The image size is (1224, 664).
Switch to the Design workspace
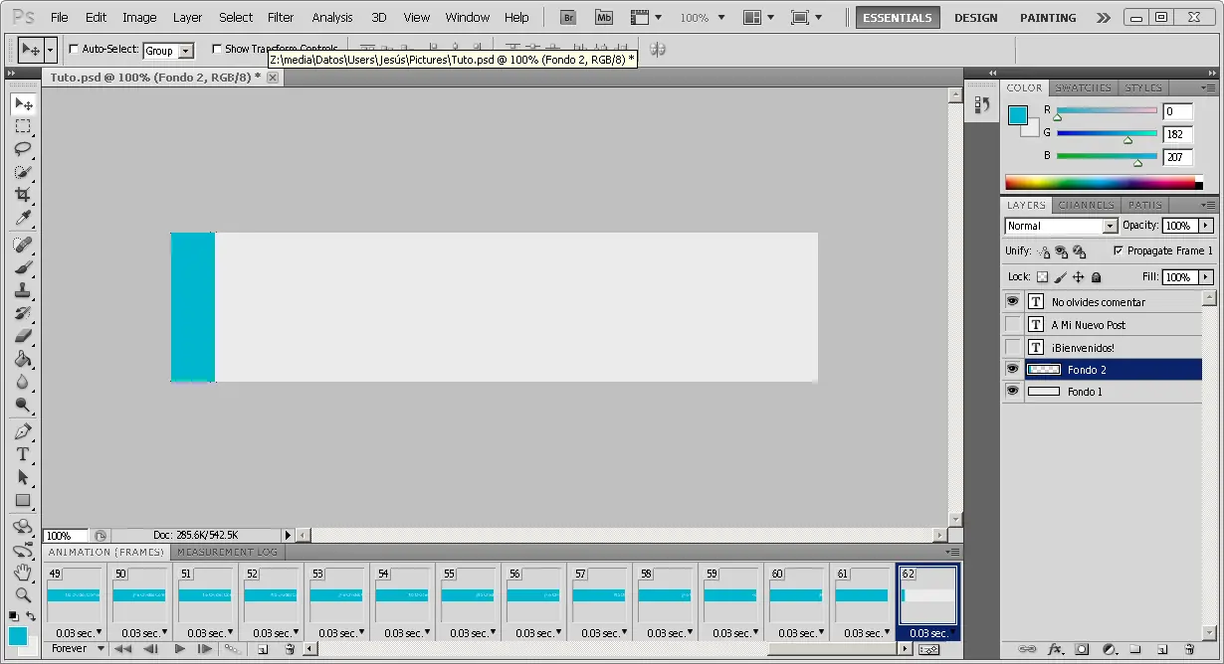point(975,18)
